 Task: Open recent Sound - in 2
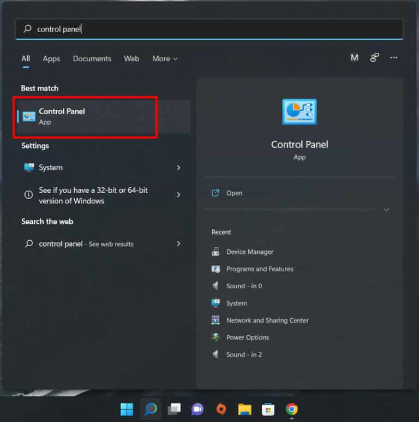pyautogui.click(x=244, y=355)
